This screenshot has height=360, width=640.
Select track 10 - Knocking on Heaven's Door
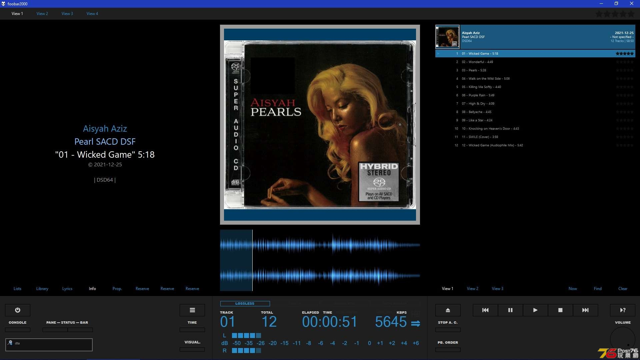pyautogui.click(x=535, y=129)
